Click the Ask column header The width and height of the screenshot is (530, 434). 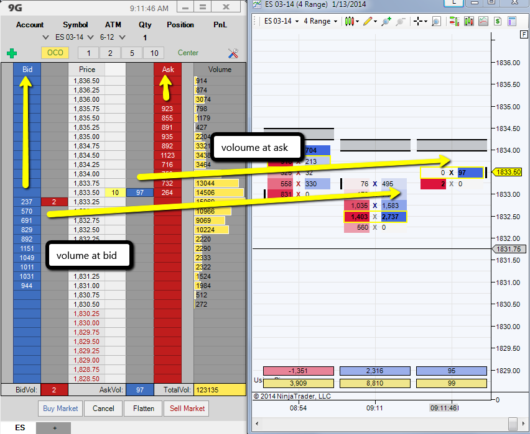point(168,69)
